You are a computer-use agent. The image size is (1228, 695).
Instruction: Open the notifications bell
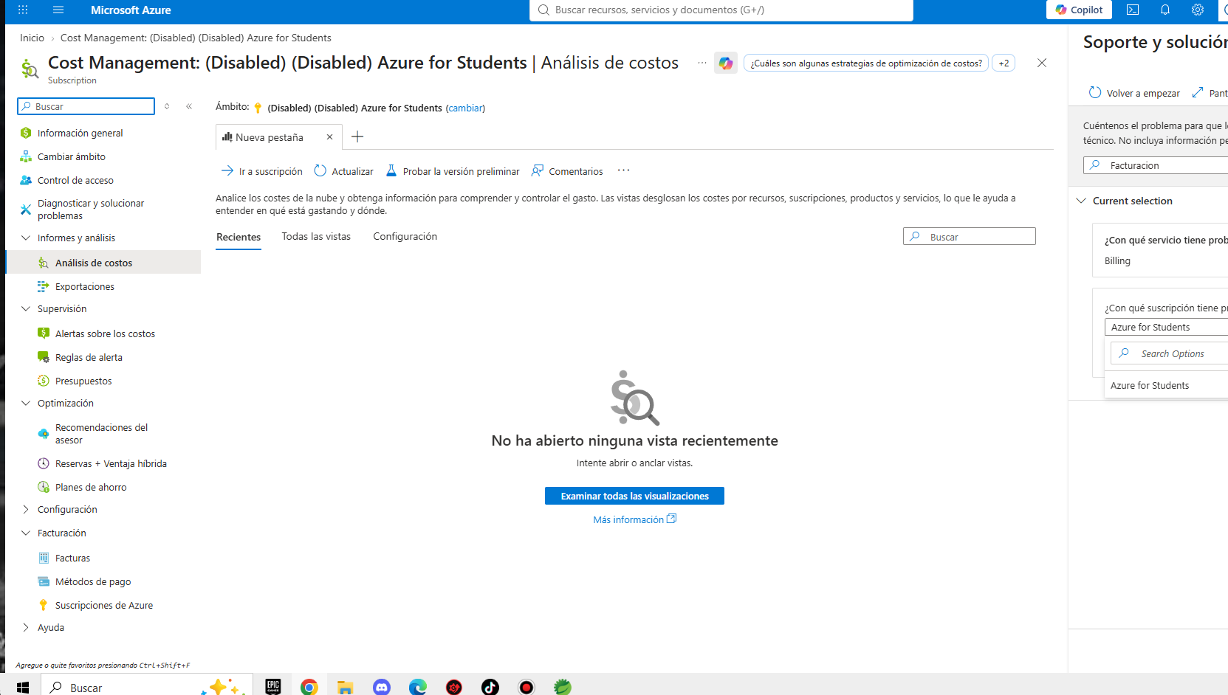coord(1165,10)
